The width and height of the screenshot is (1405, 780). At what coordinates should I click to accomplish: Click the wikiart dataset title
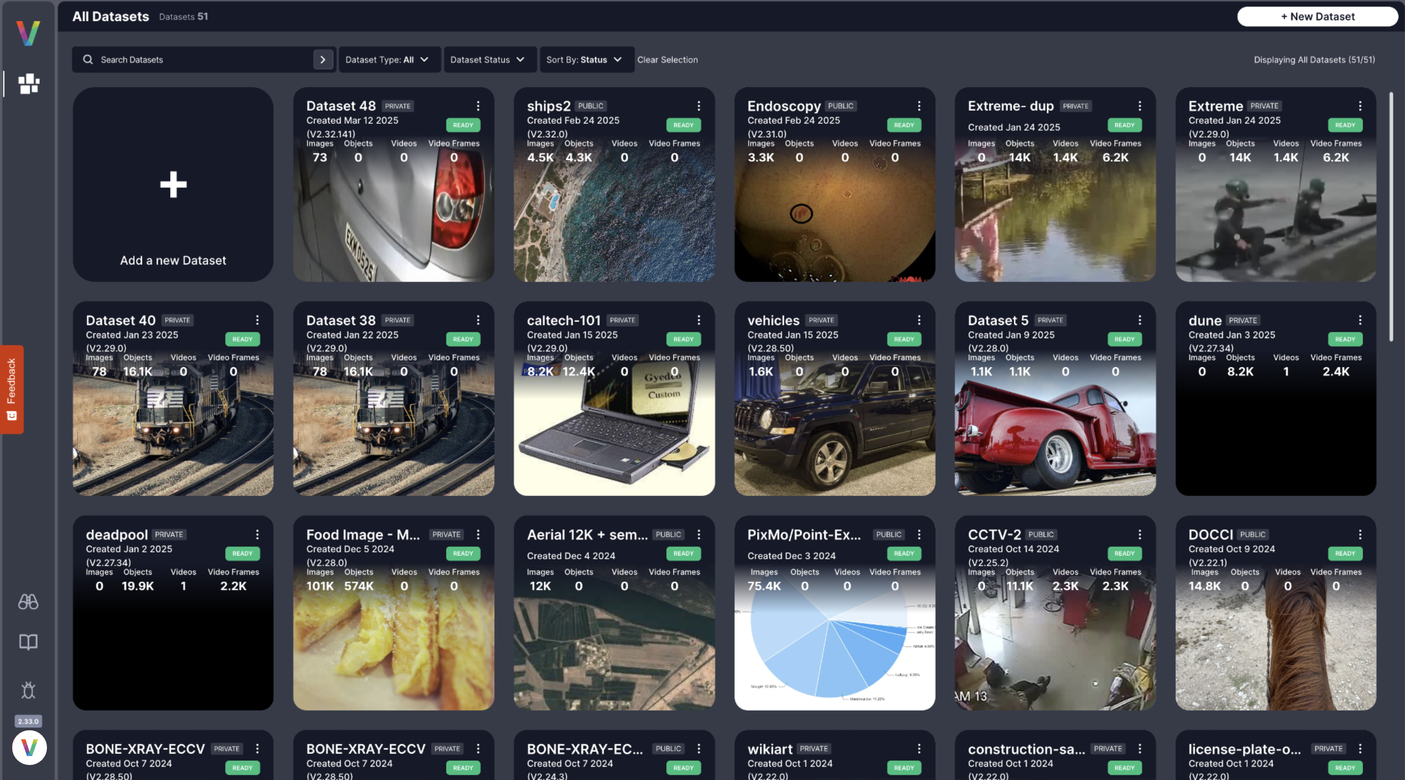pos(770,749)
